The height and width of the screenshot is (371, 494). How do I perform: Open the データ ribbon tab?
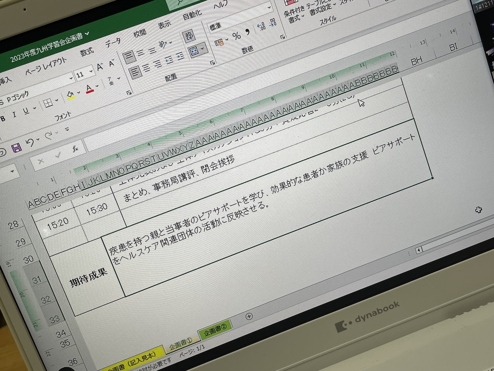(113, 42)
